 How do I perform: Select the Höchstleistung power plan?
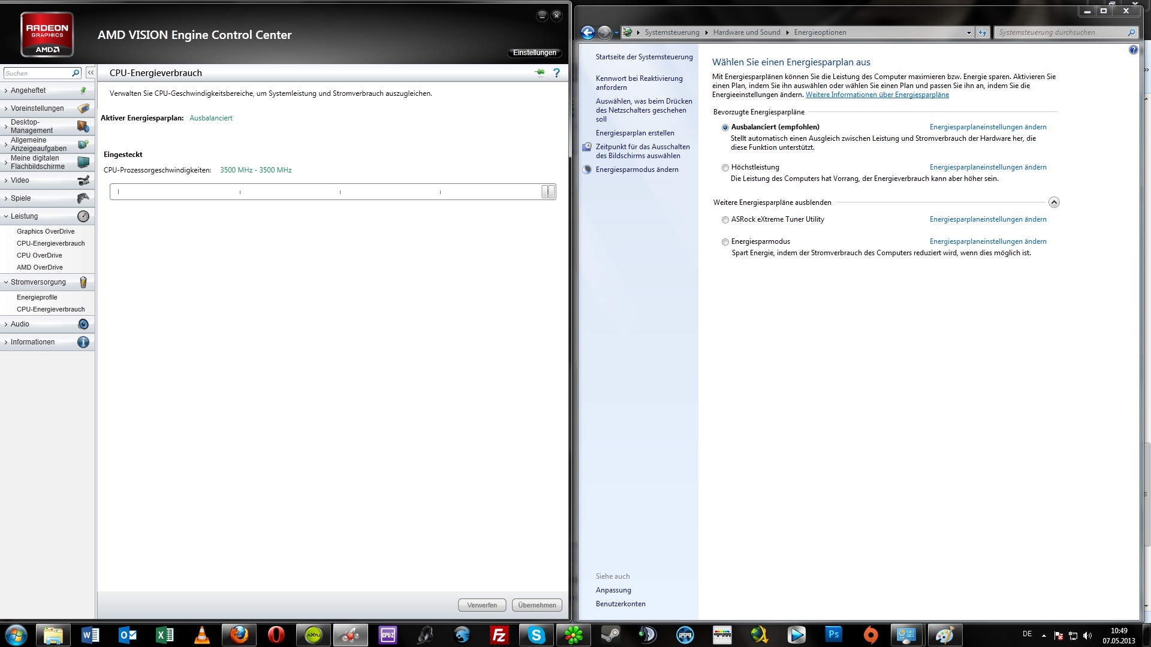click(725, 168)
